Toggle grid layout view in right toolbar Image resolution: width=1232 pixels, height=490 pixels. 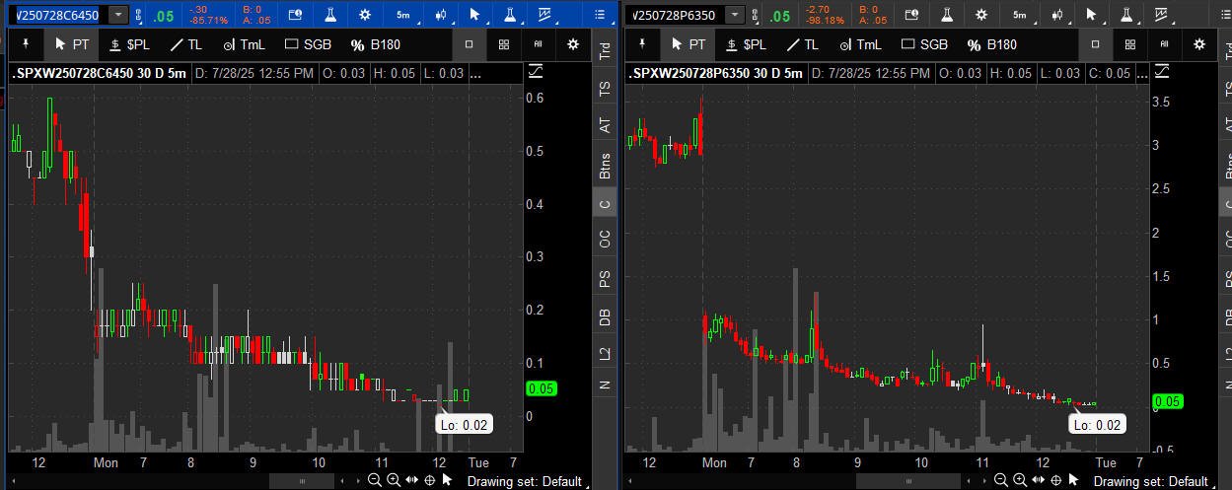tap(1130, 44)
